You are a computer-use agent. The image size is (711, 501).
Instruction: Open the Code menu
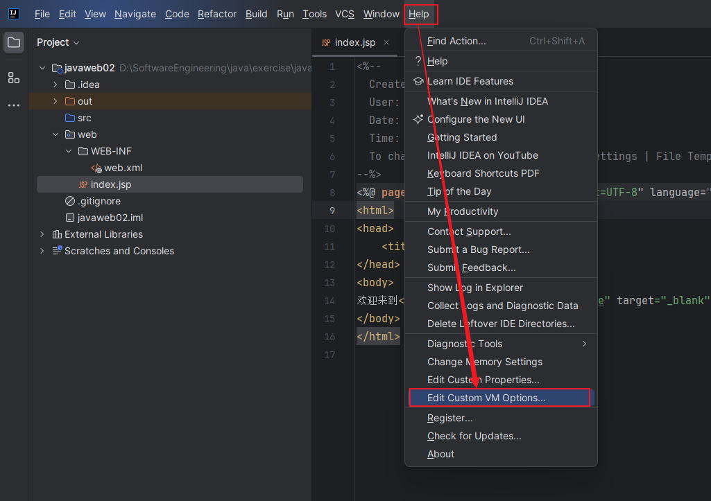pyautogui.click(x=177, y=14)
